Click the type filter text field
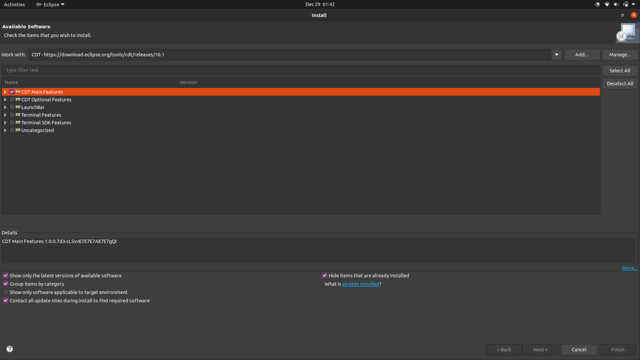Screen dimensions: 640x360 pos(300,70)
